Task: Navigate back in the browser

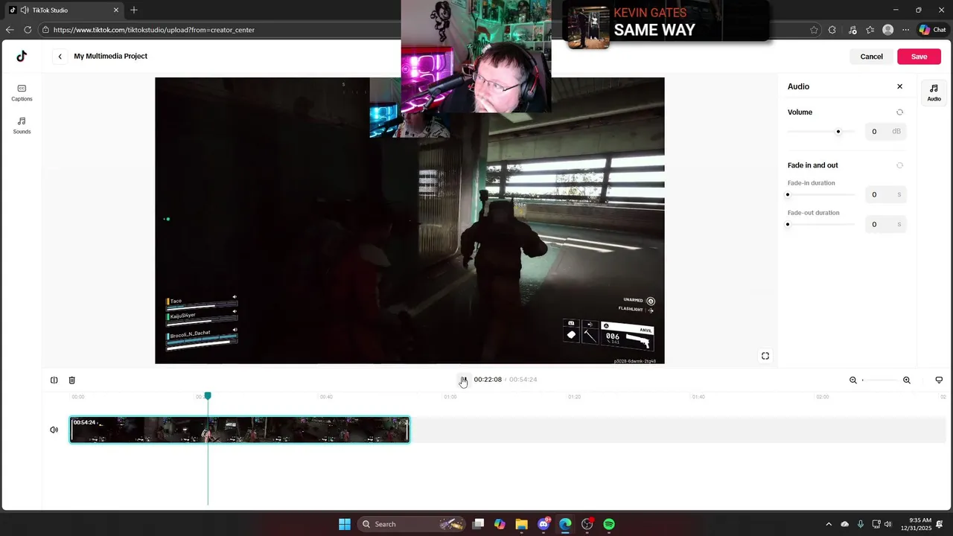Action: pyautogui.click(x=9, y=30)
